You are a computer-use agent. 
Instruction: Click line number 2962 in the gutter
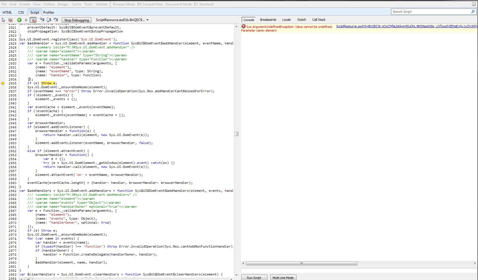pyautogui.click(x=12, y=191)
